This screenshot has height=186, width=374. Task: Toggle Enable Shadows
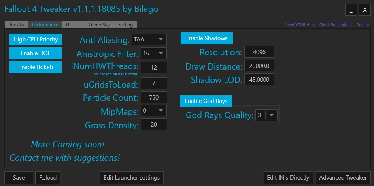click(x=206, y=38)
